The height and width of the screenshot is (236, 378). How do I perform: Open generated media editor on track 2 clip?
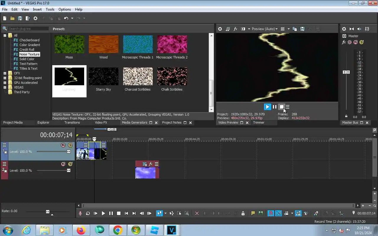tap(145, 164)
